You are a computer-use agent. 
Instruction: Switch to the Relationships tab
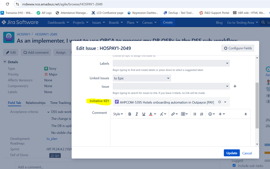[36, 103]
